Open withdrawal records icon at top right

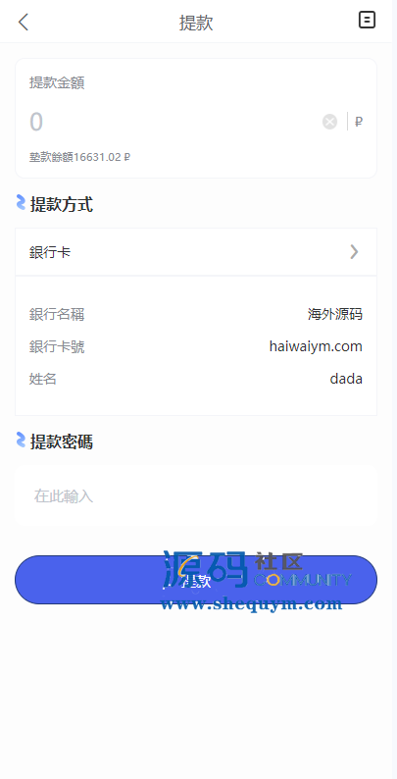tap(367, 21)
